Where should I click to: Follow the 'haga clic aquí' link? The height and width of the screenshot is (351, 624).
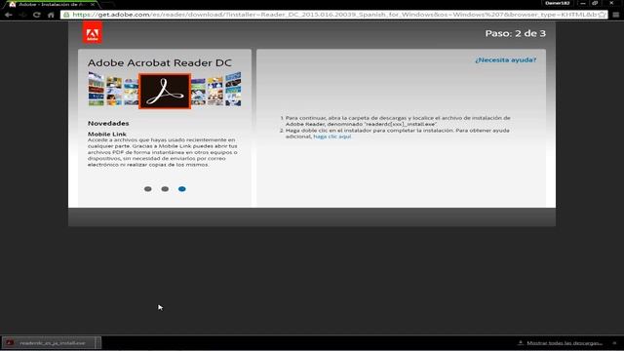tap(332, 136)
